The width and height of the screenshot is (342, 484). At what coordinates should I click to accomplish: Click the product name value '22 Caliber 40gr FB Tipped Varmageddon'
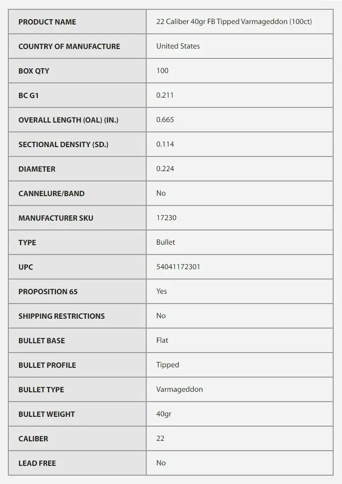click(234, 22)
